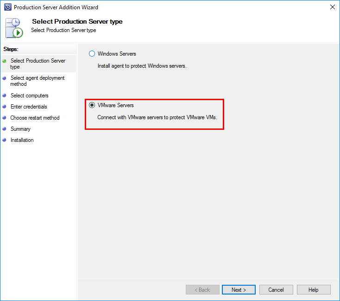Screen dimensions: 340x301
Task: Click green bullet beside Select Production Server type
Action: pos(4,61)
